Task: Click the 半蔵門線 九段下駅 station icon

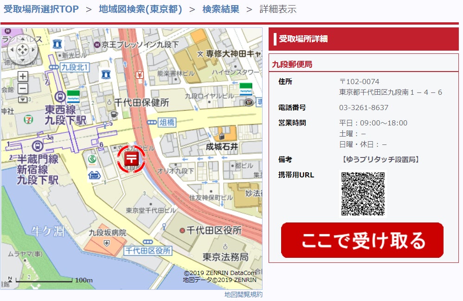Action: coord(38,146)
